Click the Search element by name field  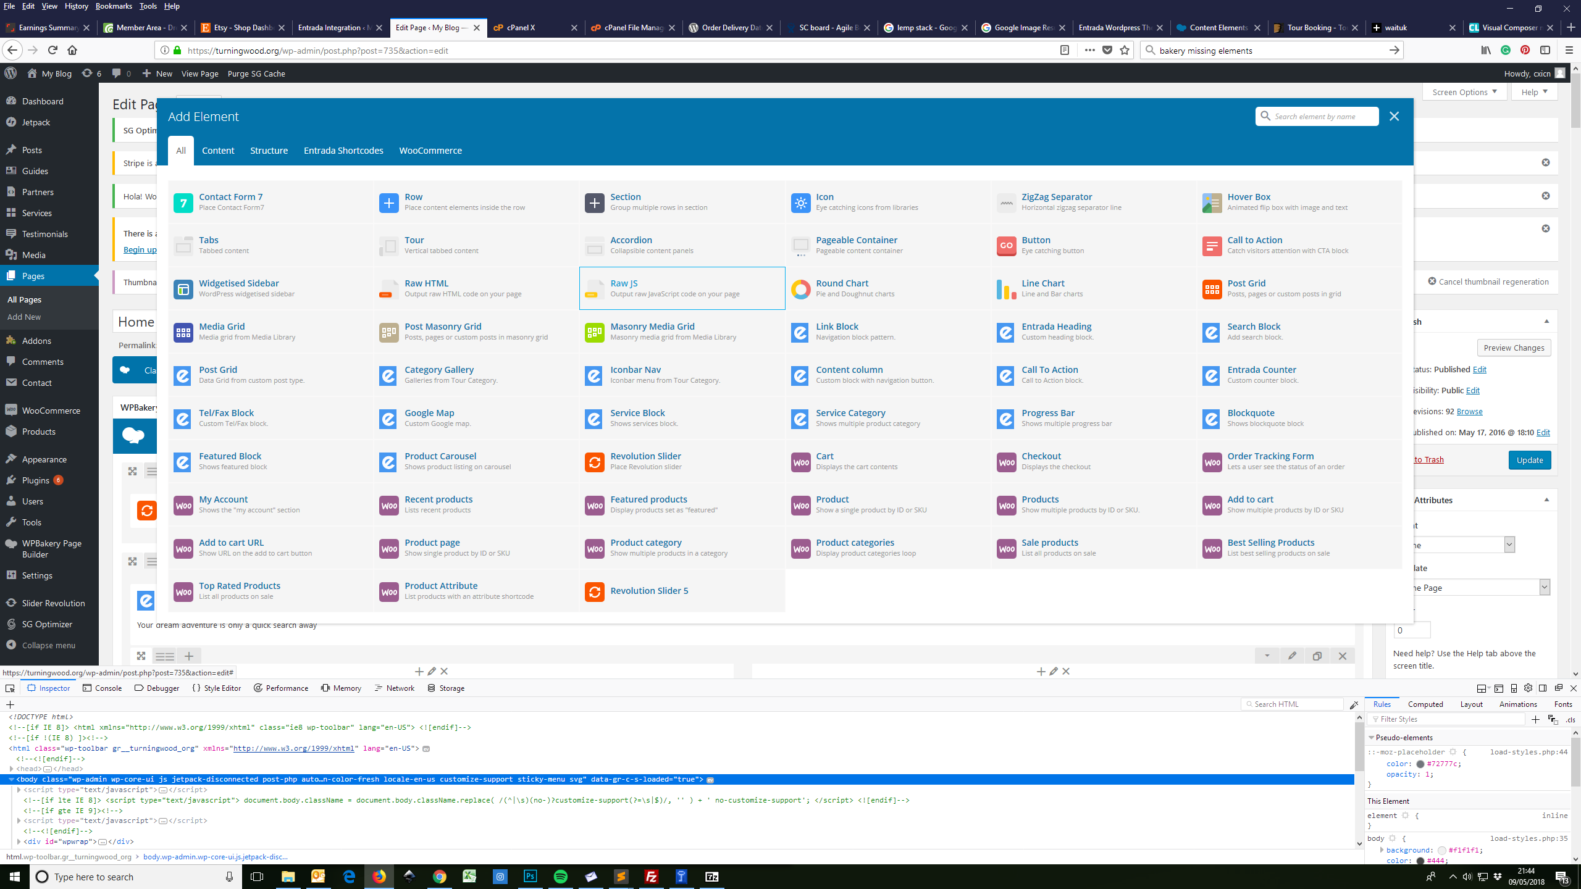pyautogui.click(x=1317, y=116)
